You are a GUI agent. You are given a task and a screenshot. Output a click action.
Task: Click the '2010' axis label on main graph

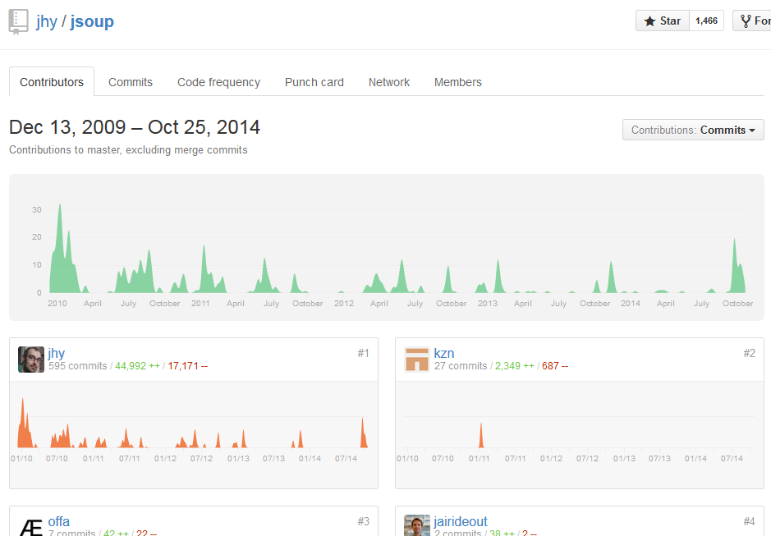click(x=57, y=304)
